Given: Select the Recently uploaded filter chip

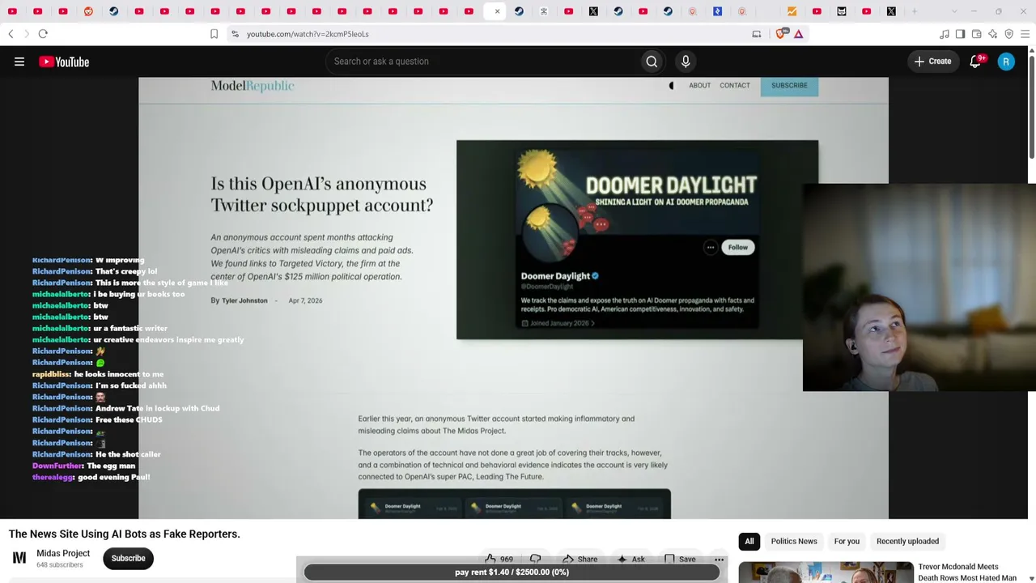Looking at the screenshot, I should pyautogui.click(x=907, y=541).
